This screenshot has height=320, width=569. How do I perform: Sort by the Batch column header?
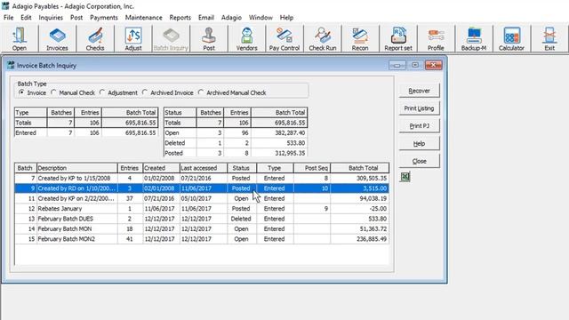point(26,168)
